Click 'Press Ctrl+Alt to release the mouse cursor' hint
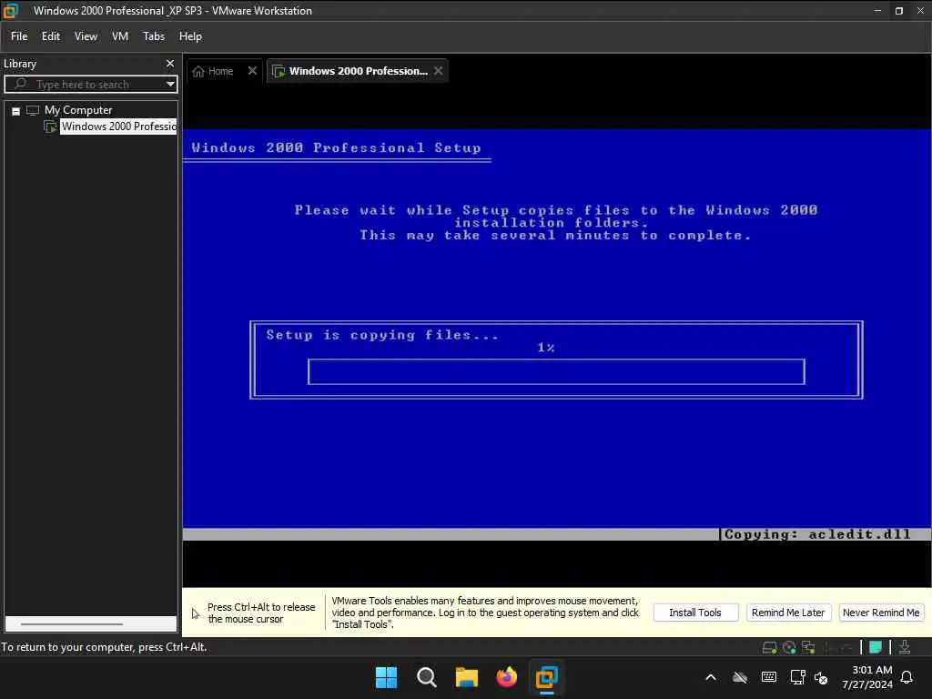Image resolution: width=932 pixels, height=699 pixels. pos(261,613)
